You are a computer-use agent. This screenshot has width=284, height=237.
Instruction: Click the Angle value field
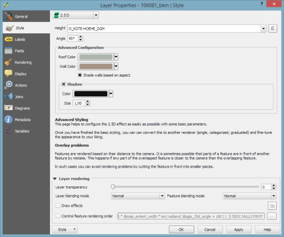point(73,39)
